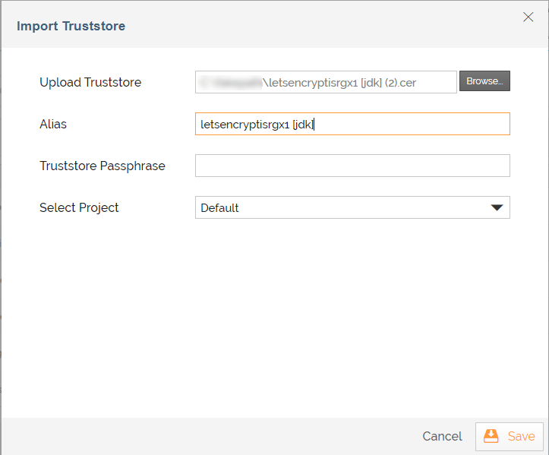Click the blurred folder path in upload field
Image resolution: width=549 pixels, height=455 pixels.
coord(230,82)
